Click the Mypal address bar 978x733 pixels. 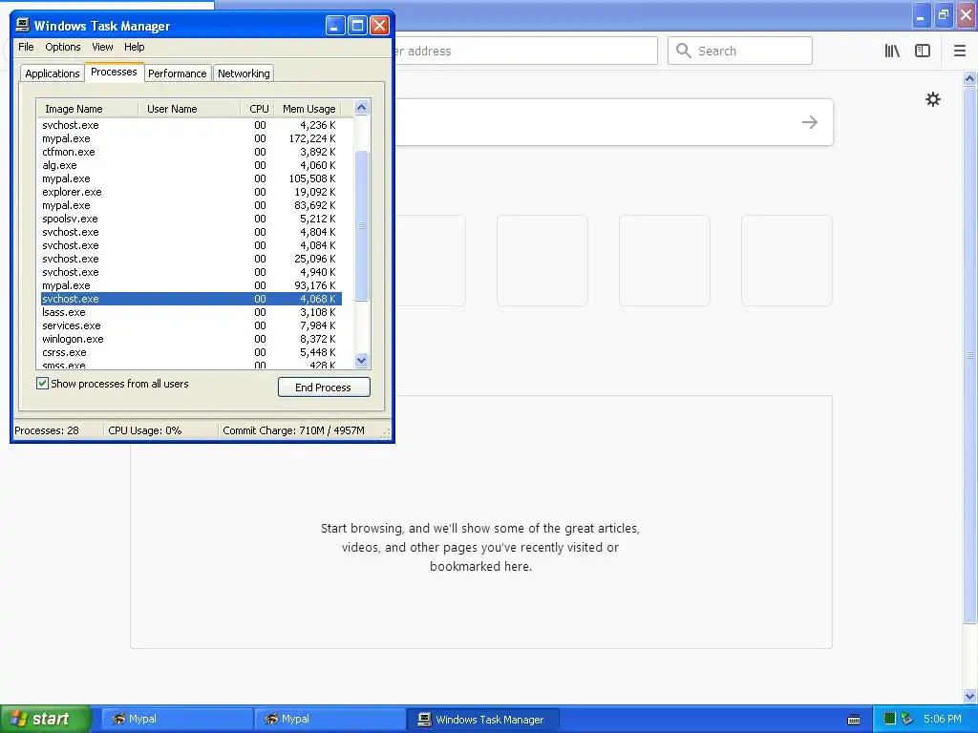click(524, 52)
